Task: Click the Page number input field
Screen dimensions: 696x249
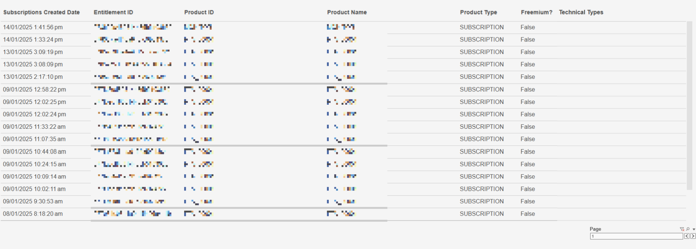Action: point(636,236)
